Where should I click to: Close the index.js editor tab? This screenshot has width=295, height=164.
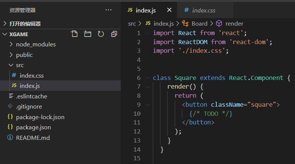pyautogui.click(x=169, y=10)
